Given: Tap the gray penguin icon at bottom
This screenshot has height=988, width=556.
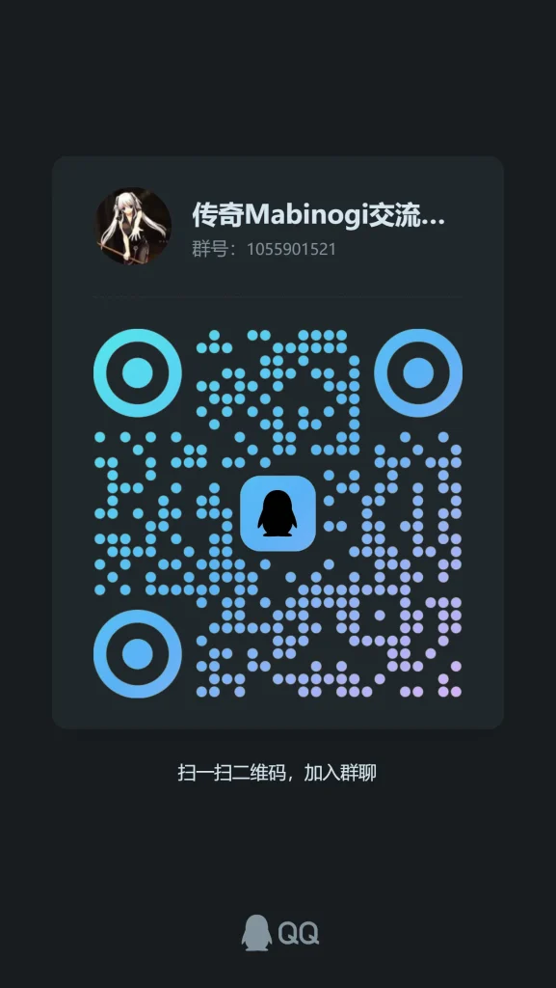Looking at the screenshot, I should point(256,933).
